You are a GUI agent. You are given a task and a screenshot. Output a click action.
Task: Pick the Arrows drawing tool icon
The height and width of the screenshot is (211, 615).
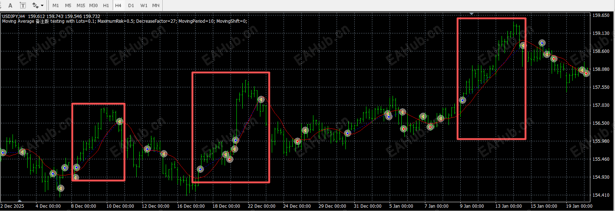(x=35, y=6)
